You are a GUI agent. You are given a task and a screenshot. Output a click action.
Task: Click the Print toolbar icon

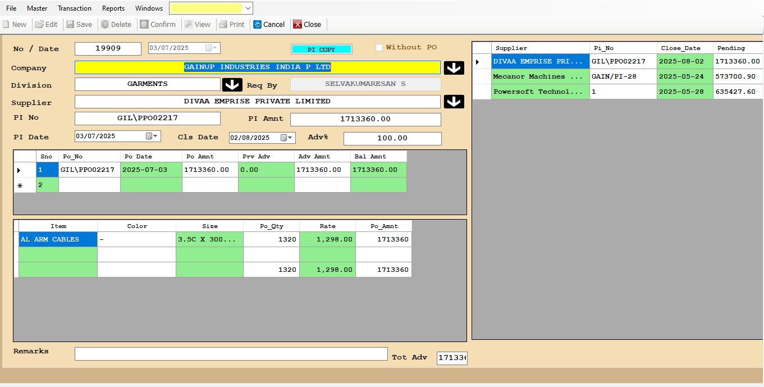pyautogui.click(x=223, y=25)
